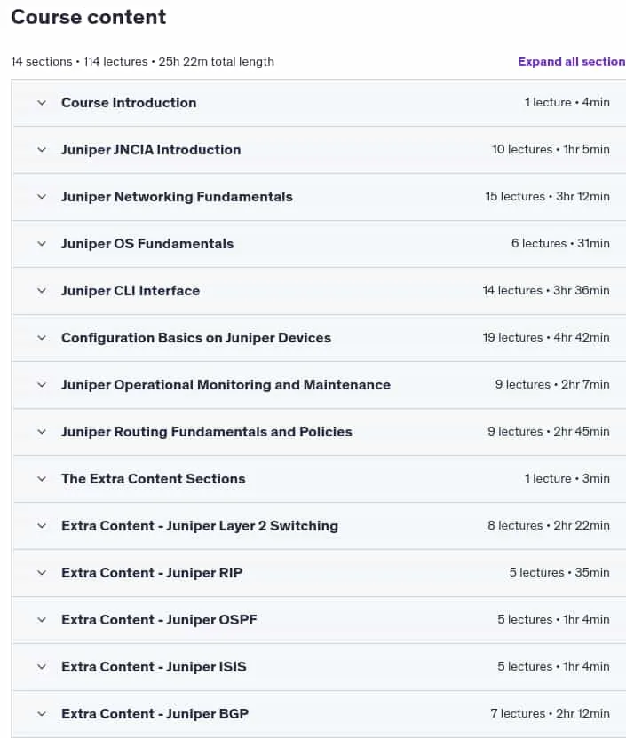This screenshot has width=626, height=738.
Task: Click chevron beside The Extra Content Sections
Action: 42,479
